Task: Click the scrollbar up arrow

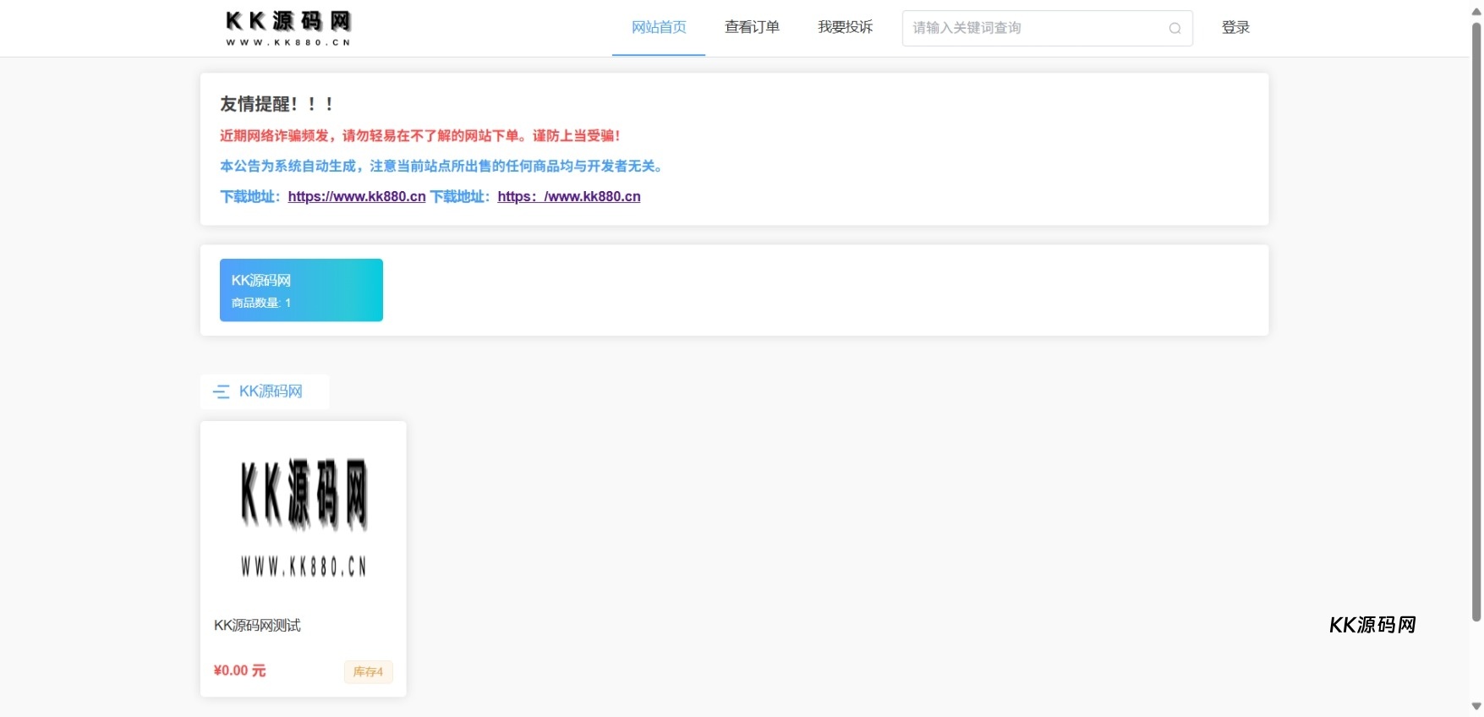Action: (1476, 12)
